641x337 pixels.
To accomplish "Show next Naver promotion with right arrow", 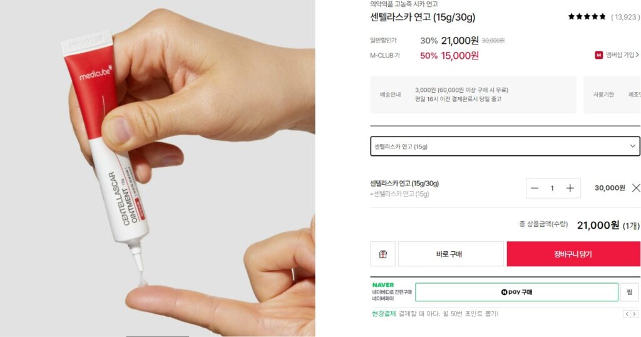I will coord(634,314).
